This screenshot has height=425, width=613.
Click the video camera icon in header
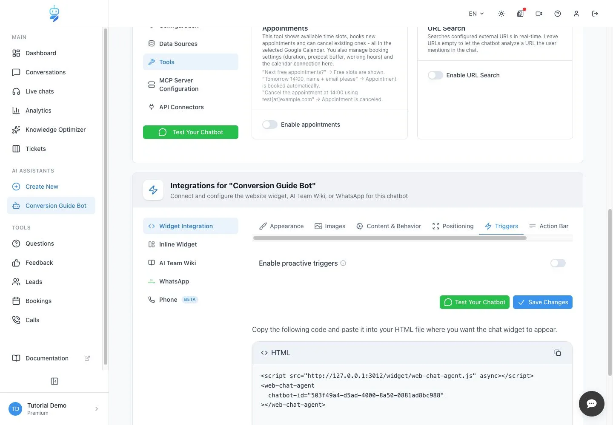point(539,14)
